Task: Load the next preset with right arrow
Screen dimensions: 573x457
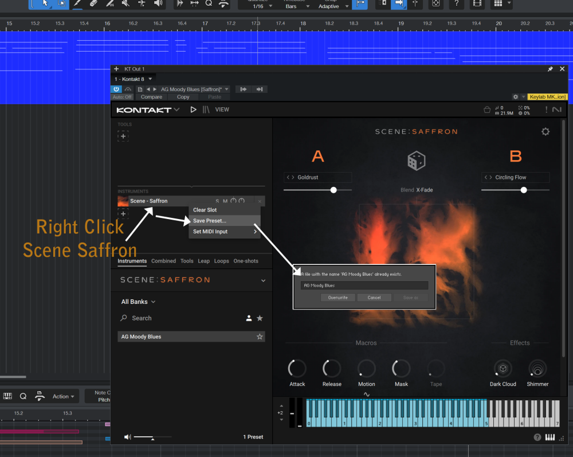Action: coord(155,89)
